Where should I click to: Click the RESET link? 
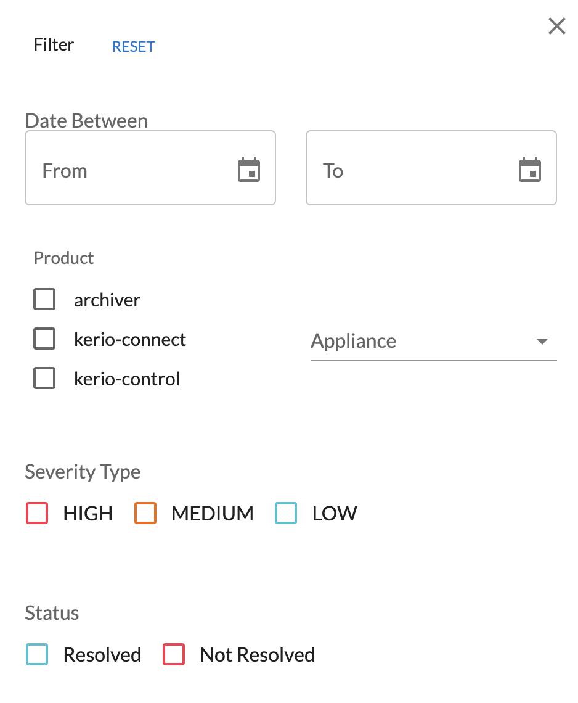coord(133,46)
